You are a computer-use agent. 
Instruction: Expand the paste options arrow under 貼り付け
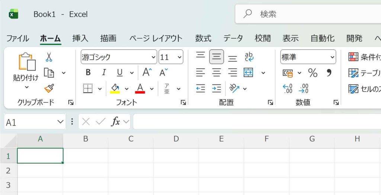click(x=27, y=87)
